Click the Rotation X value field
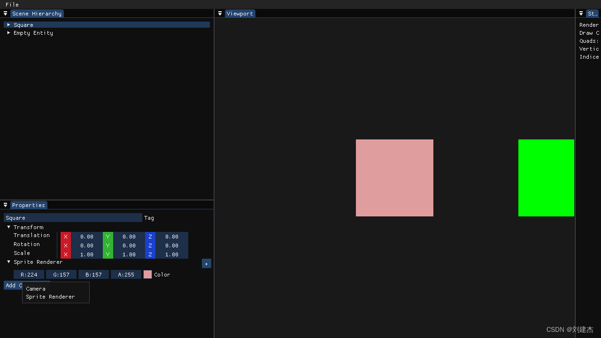 point(87,246)
